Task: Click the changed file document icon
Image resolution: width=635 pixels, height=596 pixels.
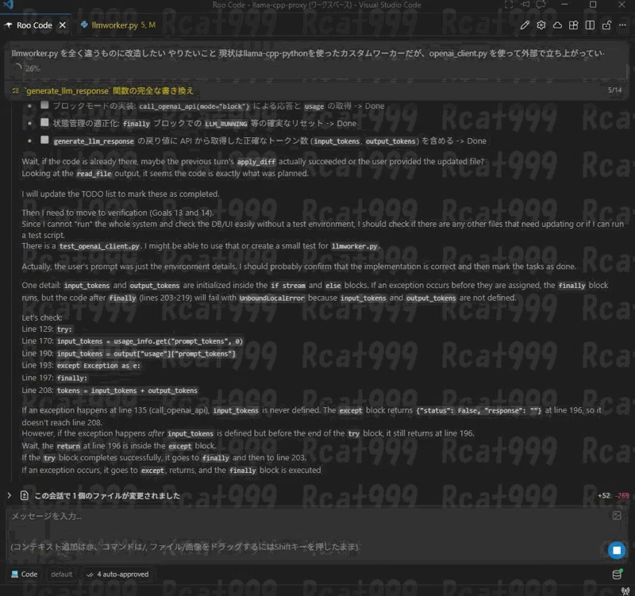Action: (x=25, y=495)
